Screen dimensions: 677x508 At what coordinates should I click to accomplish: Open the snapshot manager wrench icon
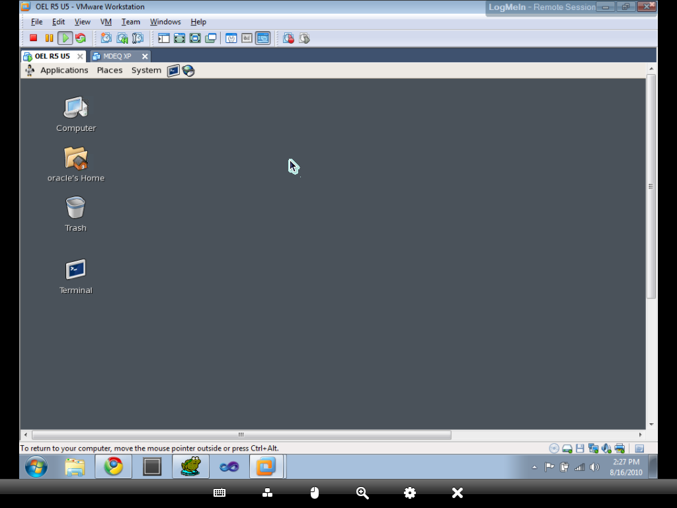pyautogui.click(x=138, y=38)
